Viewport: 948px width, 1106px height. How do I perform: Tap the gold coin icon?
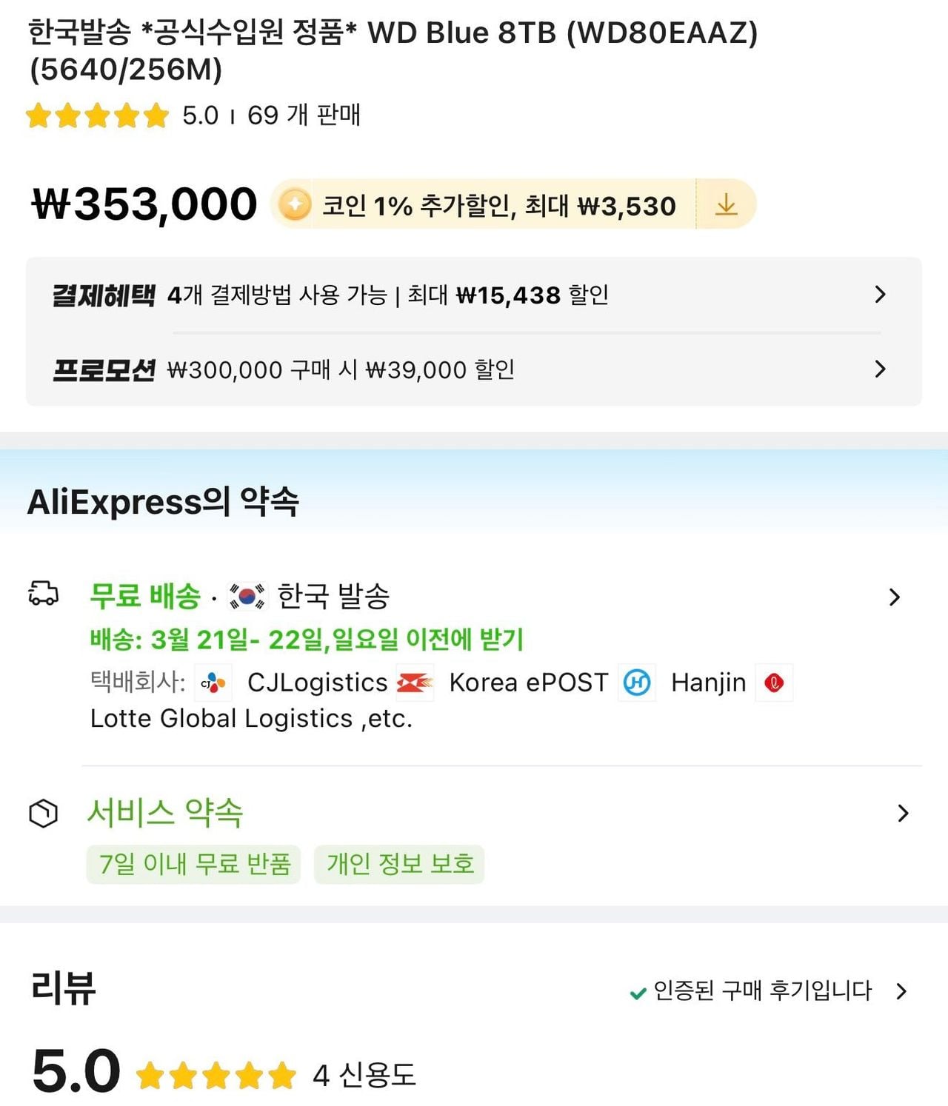pyautogui.click(x=295, y=204)
